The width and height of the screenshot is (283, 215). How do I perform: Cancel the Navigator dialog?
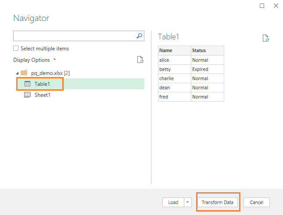coord(256,202)
